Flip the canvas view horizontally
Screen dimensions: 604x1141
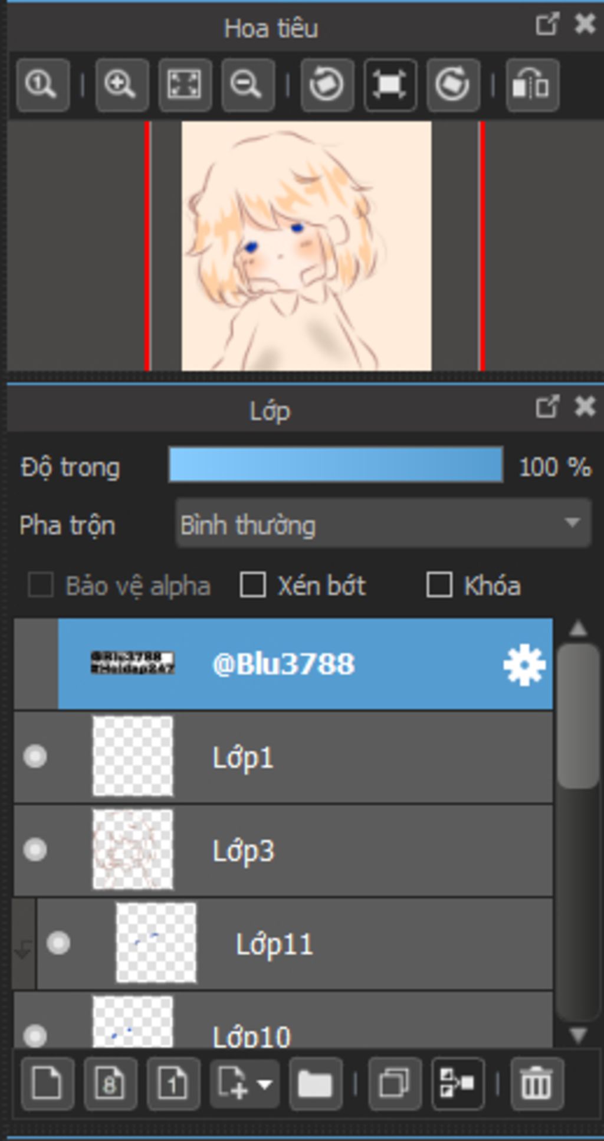click(532, 85)
